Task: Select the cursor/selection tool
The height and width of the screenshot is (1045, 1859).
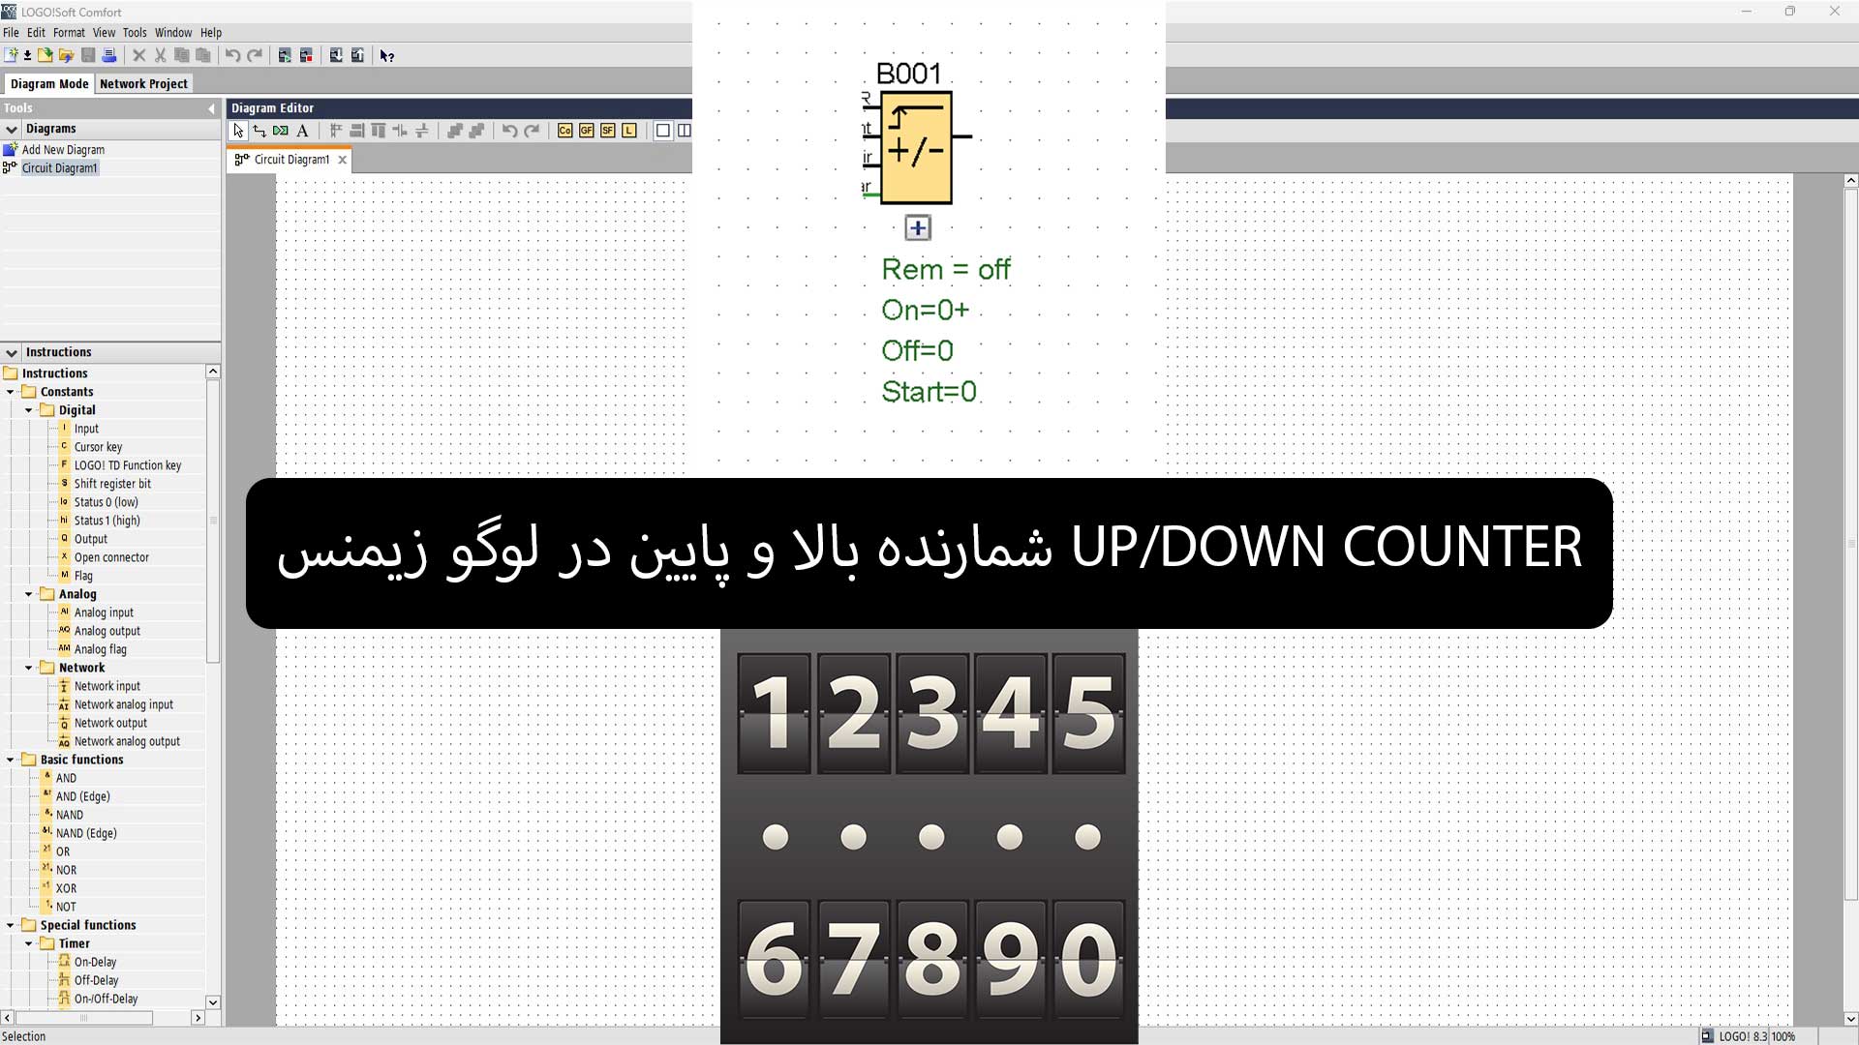Action: click(x=237, y=131)
